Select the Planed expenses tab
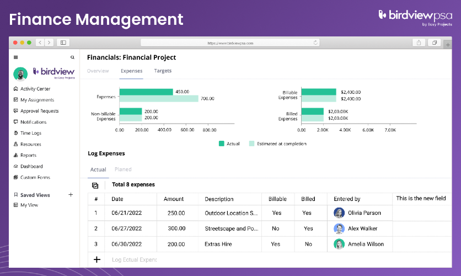461x276 pixels. tap(123, 169)
